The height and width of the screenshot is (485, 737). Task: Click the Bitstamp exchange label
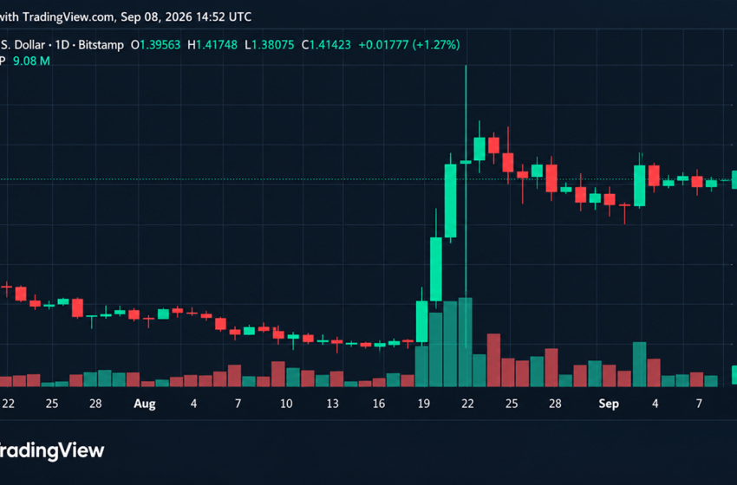(x=101, y=45)
